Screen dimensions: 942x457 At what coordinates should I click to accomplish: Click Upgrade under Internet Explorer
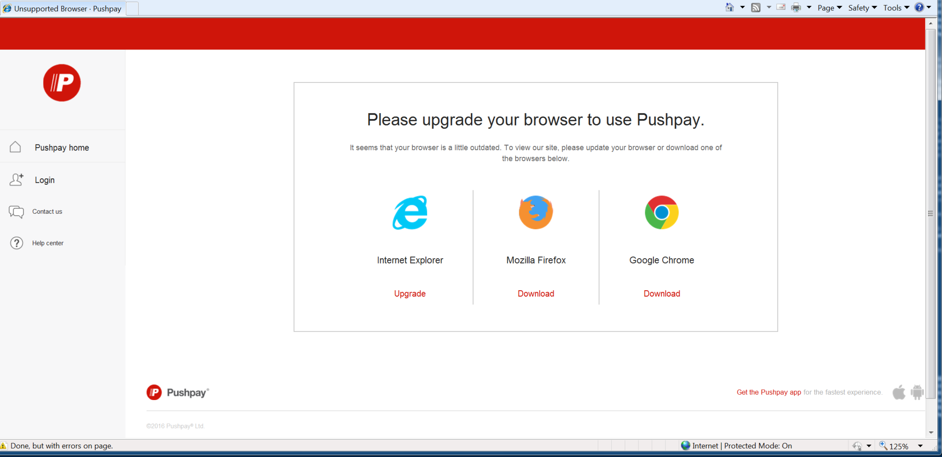[x=410, y=293]
